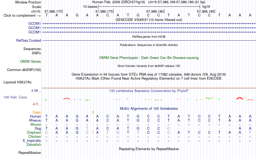Click the GTEx Gene Expression track title
The width and height of the screenshot is (256, 159).
pyautogui.click(x=149, y=74)
